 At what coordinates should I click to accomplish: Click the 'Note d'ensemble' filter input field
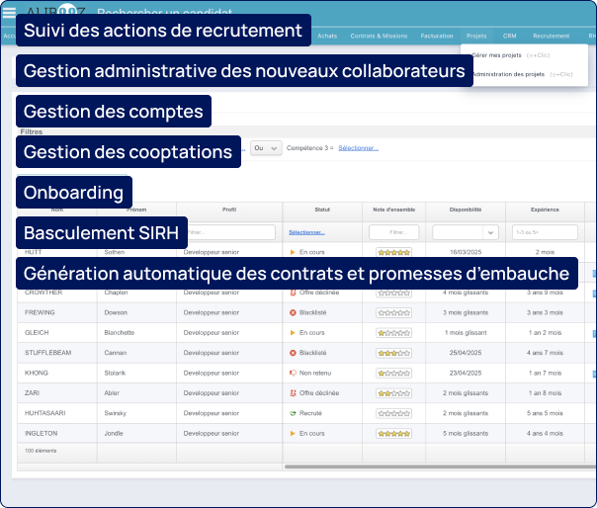coord(393,232)
